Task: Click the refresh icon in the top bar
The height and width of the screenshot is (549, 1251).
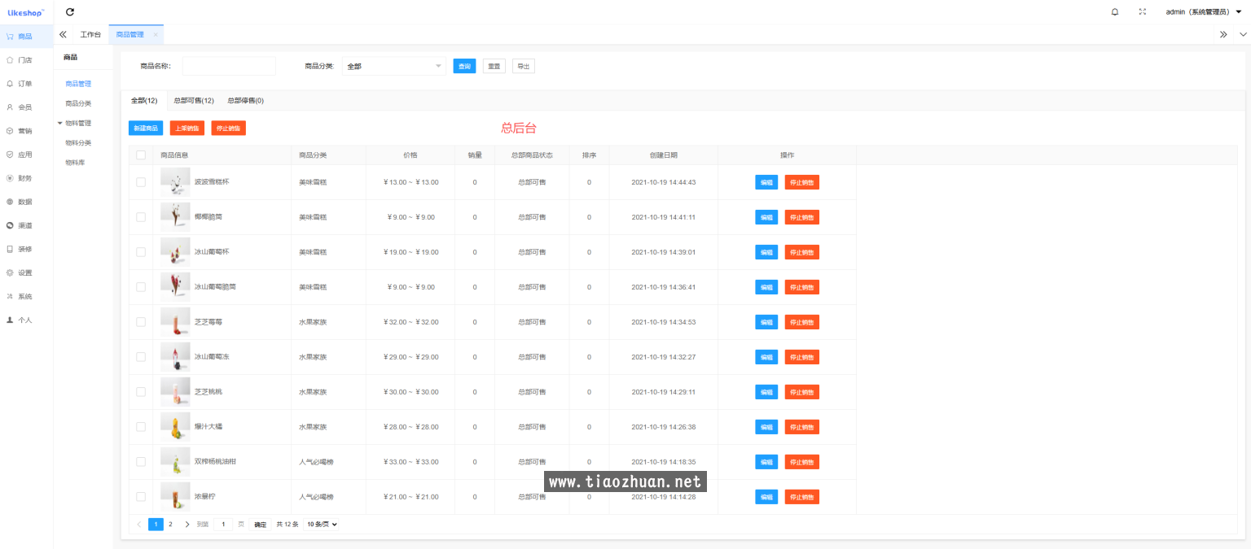Action: pos(70,11)
